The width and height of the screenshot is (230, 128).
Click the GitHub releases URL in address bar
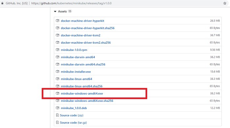coord(71,3)
